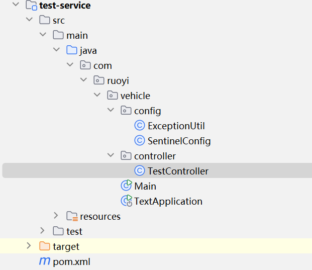The image size is (312, 270).
Task: Click the Maven pom.xml file icon
Action: (x=45, y=261)
